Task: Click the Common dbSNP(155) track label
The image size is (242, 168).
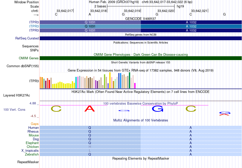Action: tap(23, 66)
